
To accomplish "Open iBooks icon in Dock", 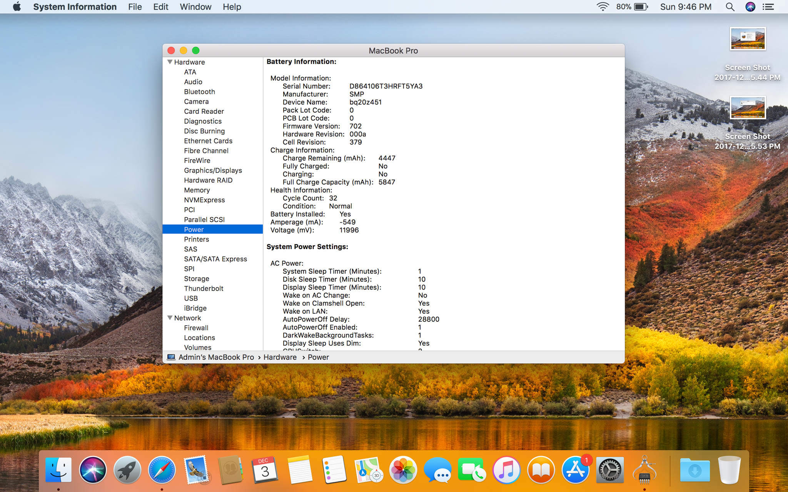I will (541, 469).
